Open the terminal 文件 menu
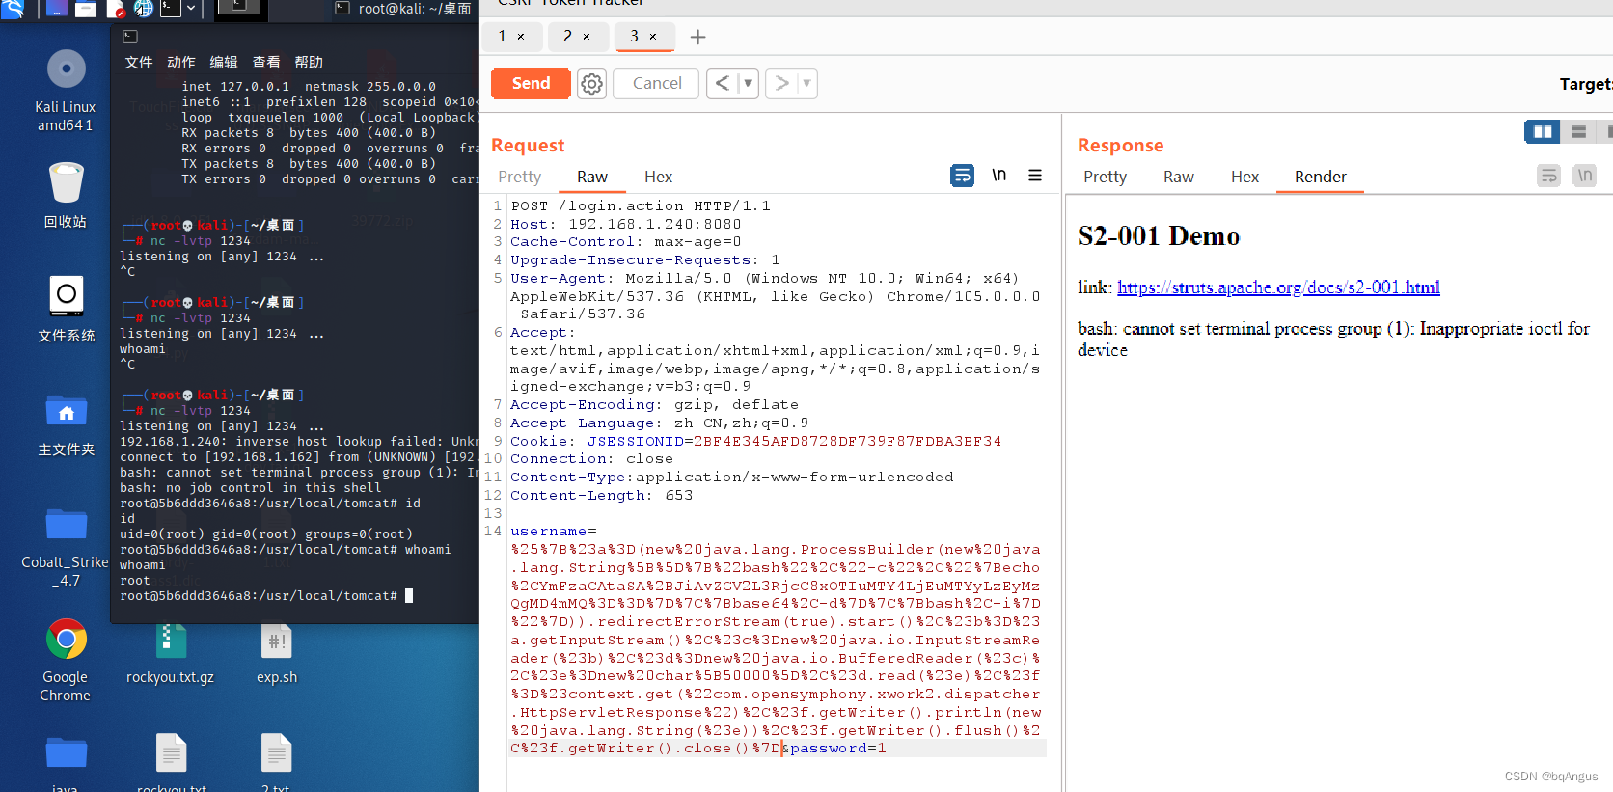This screenshot has height=792, width=1613. click(x=139, y=63)
